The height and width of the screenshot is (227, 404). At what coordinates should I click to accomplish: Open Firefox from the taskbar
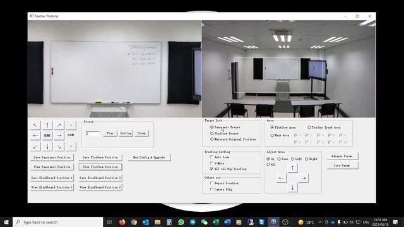122,222
